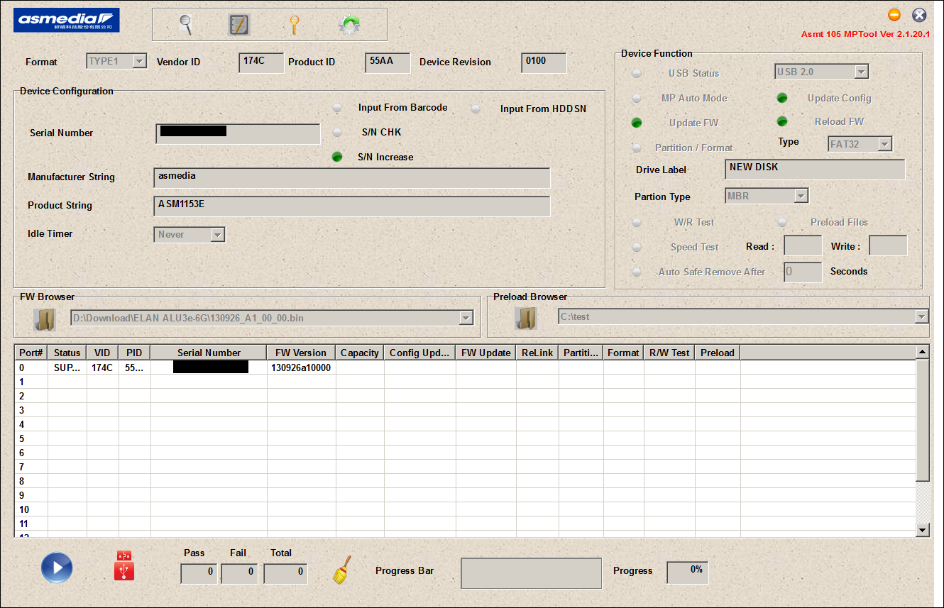Image resolution: width=944 pixels, height=608 pixels.
Task: Enable Auto Safe Remove After option
Action: pyautogui.click(x=637, y=272)
